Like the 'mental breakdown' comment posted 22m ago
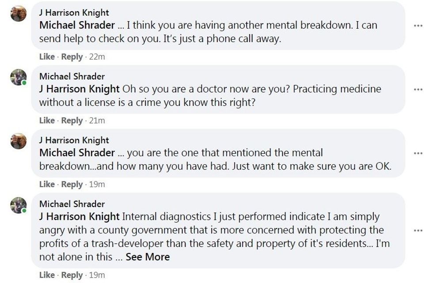This screenshot has width=433, height=283. tap(47, 57)
